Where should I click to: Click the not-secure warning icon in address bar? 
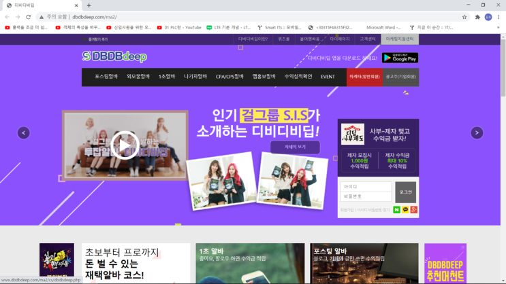42,17
